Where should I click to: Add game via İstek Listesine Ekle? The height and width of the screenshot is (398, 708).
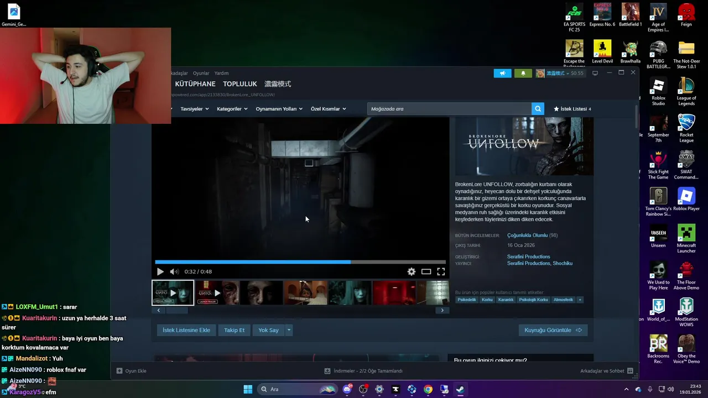(x=186, y=330)
